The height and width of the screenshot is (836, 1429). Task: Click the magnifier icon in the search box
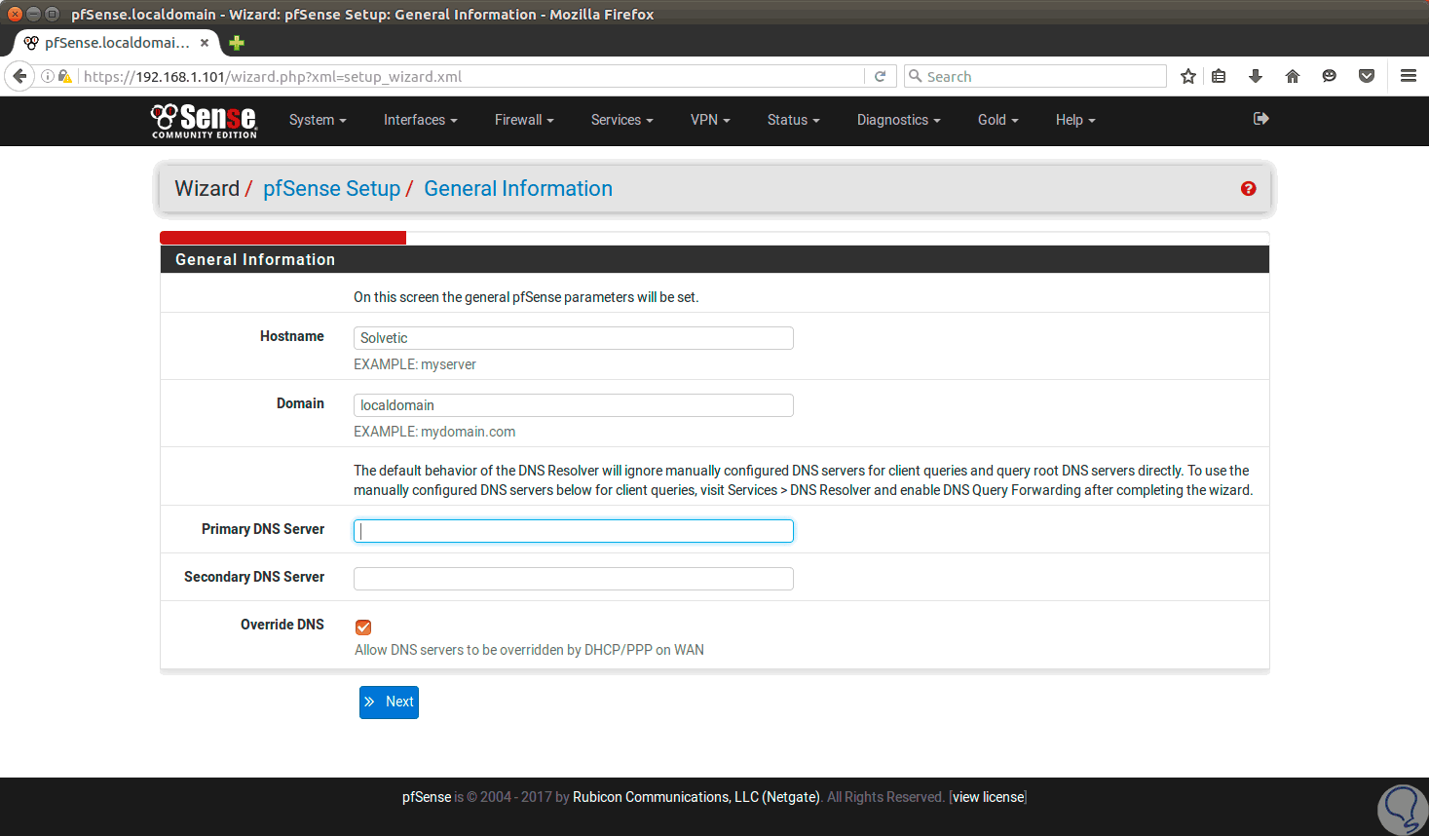click(x=915, y=76)
